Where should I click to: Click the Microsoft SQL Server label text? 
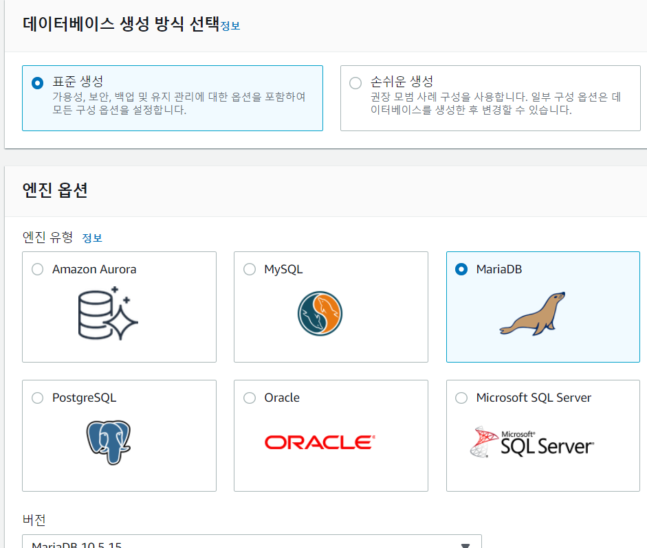(534, 398)
